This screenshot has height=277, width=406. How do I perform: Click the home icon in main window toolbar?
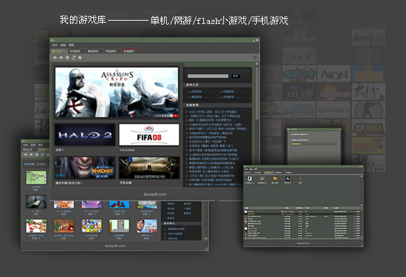tap(80, 57)
